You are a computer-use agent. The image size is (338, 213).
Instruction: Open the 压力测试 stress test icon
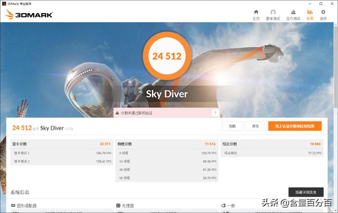point(293,12)
